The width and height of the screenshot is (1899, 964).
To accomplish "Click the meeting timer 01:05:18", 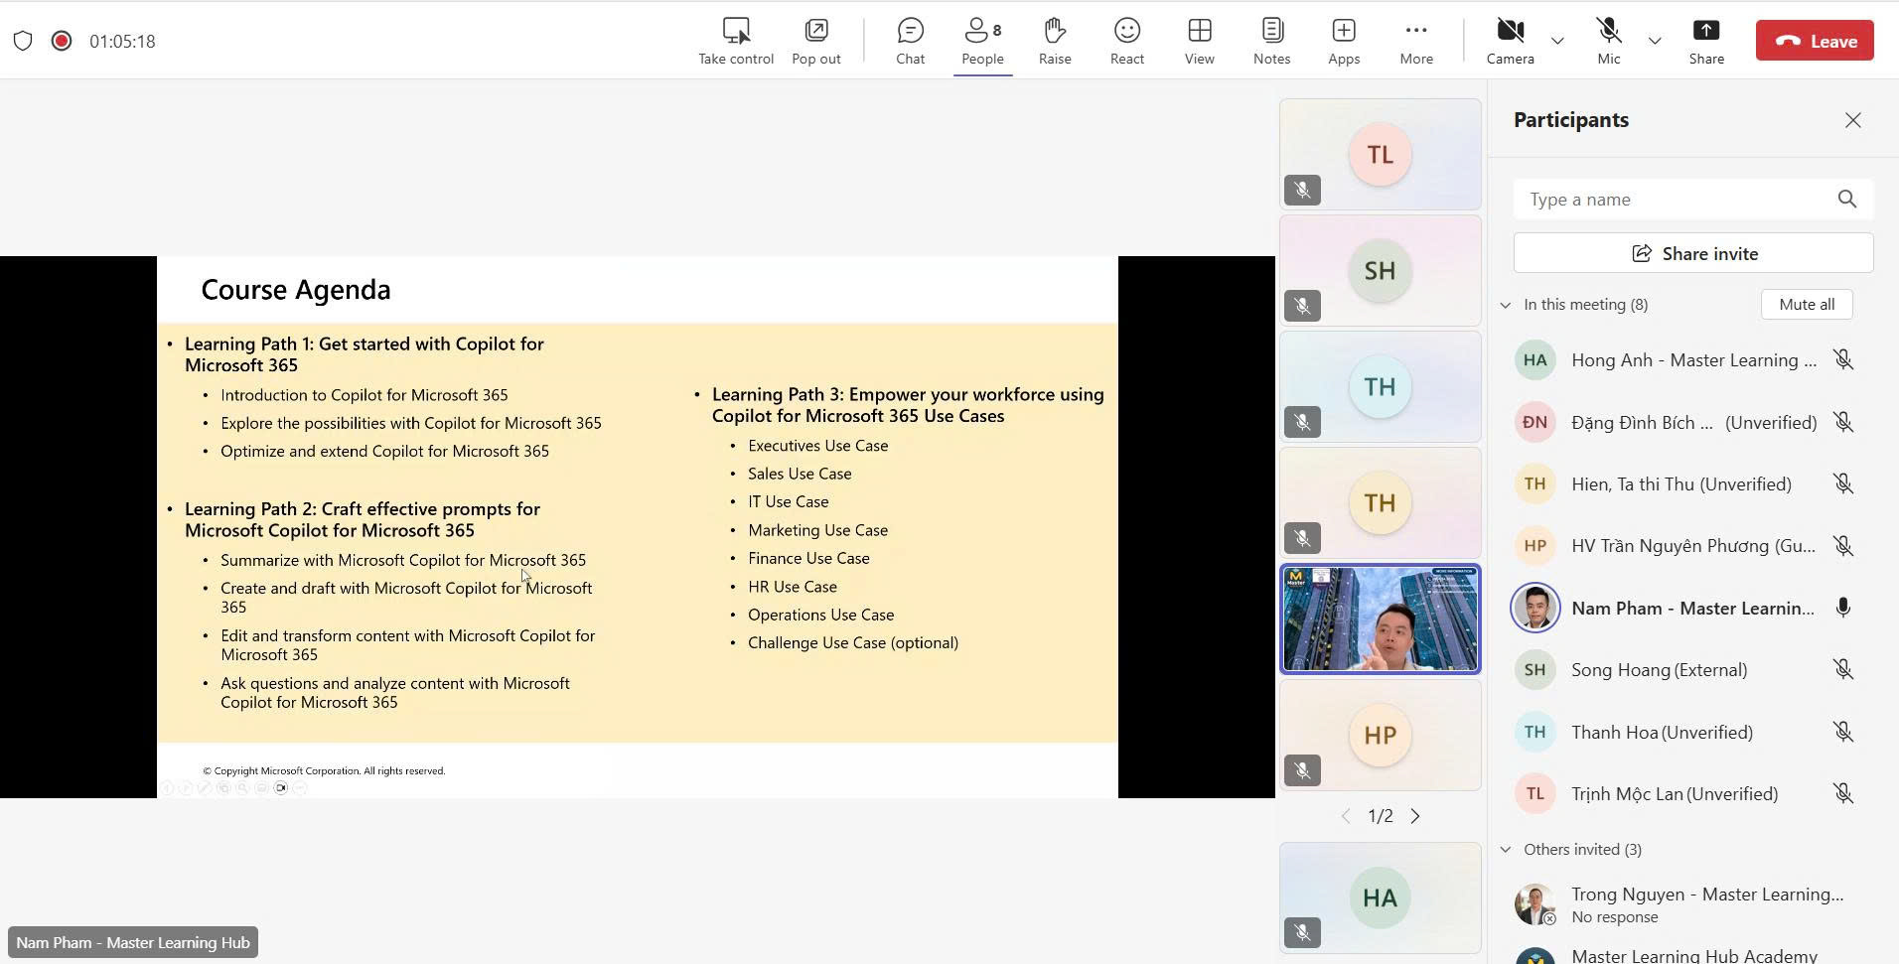I will [x=122, y=41].
